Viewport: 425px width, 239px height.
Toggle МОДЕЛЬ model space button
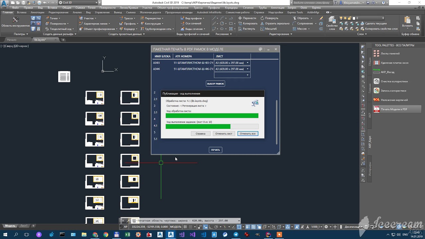(175, 227)
